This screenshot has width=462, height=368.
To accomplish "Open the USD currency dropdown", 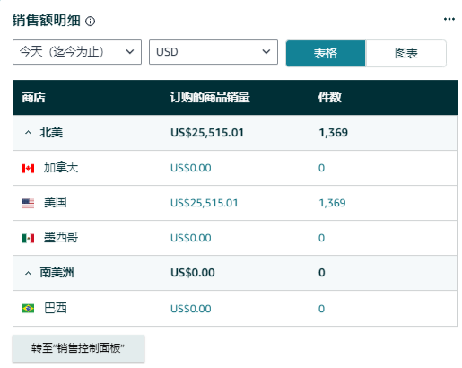I will [214, 52].
